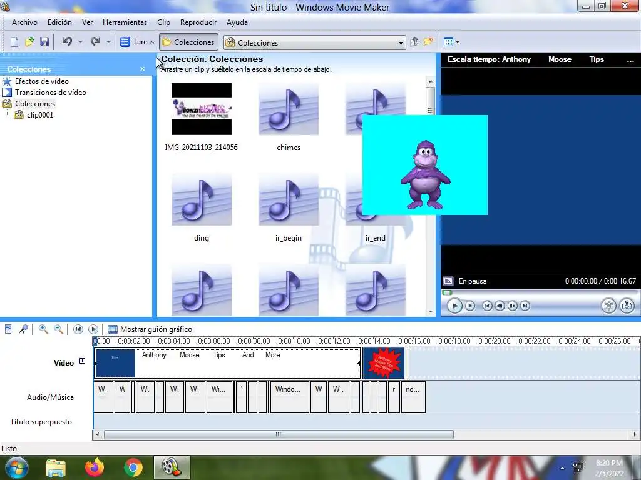Toggle the Colecciones pane button
Viewport: 641px width, 480px height.
click(x=188, y=42)
